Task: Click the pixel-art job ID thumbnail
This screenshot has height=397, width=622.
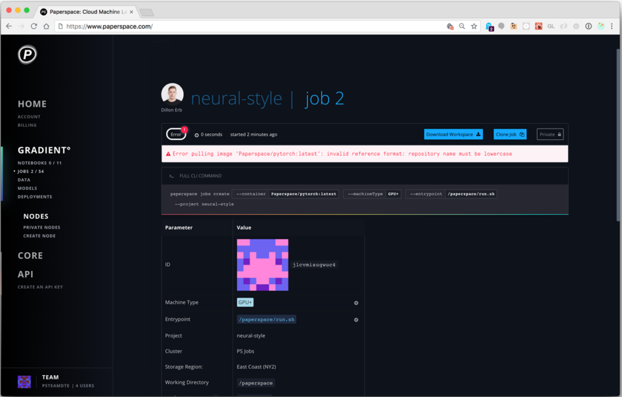Action: coord(262,264)
